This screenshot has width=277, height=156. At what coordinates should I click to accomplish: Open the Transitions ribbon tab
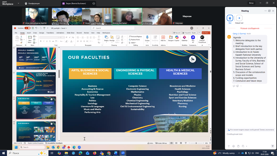click(50, 33)
